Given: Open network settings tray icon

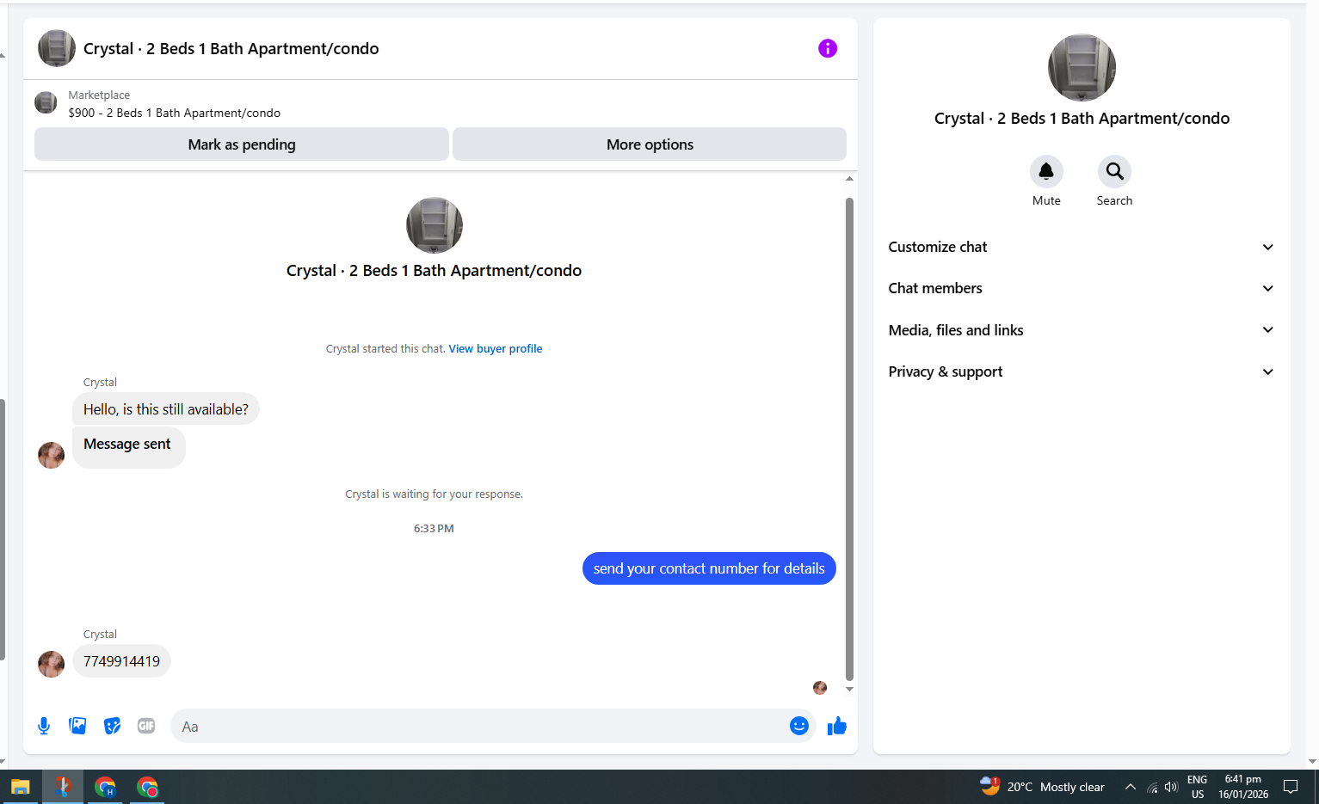Looking at the screenshot, I should pos(1152,787).
